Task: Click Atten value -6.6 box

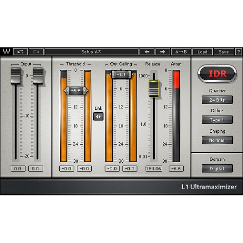Action: pos(176,169)
